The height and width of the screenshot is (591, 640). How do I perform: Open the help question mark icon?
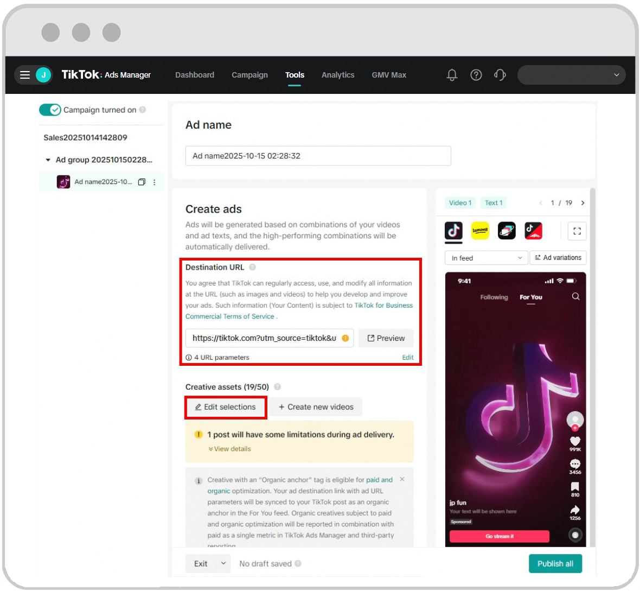click(476, 75)
